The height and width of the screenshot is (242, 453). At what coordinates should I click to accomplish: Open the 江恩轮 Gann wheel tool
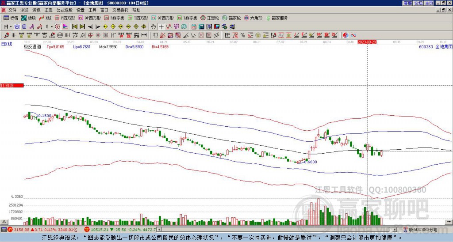[x=211, y=18]
